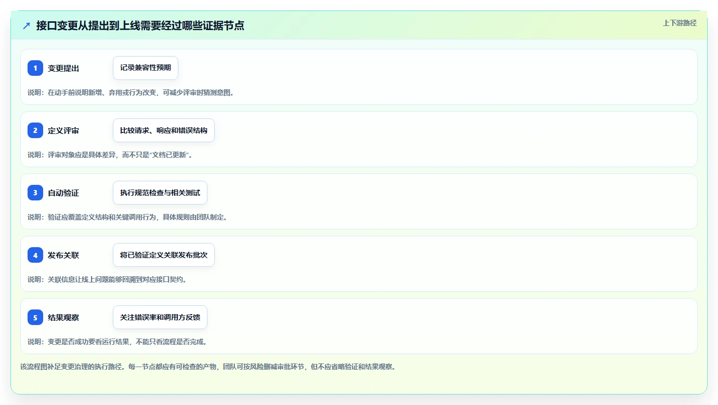Screen dimensions: 718x405
Task: Select the 关注错误率和调用方反馈 chip
Action: pyautogui.click(x=160, y=317)
